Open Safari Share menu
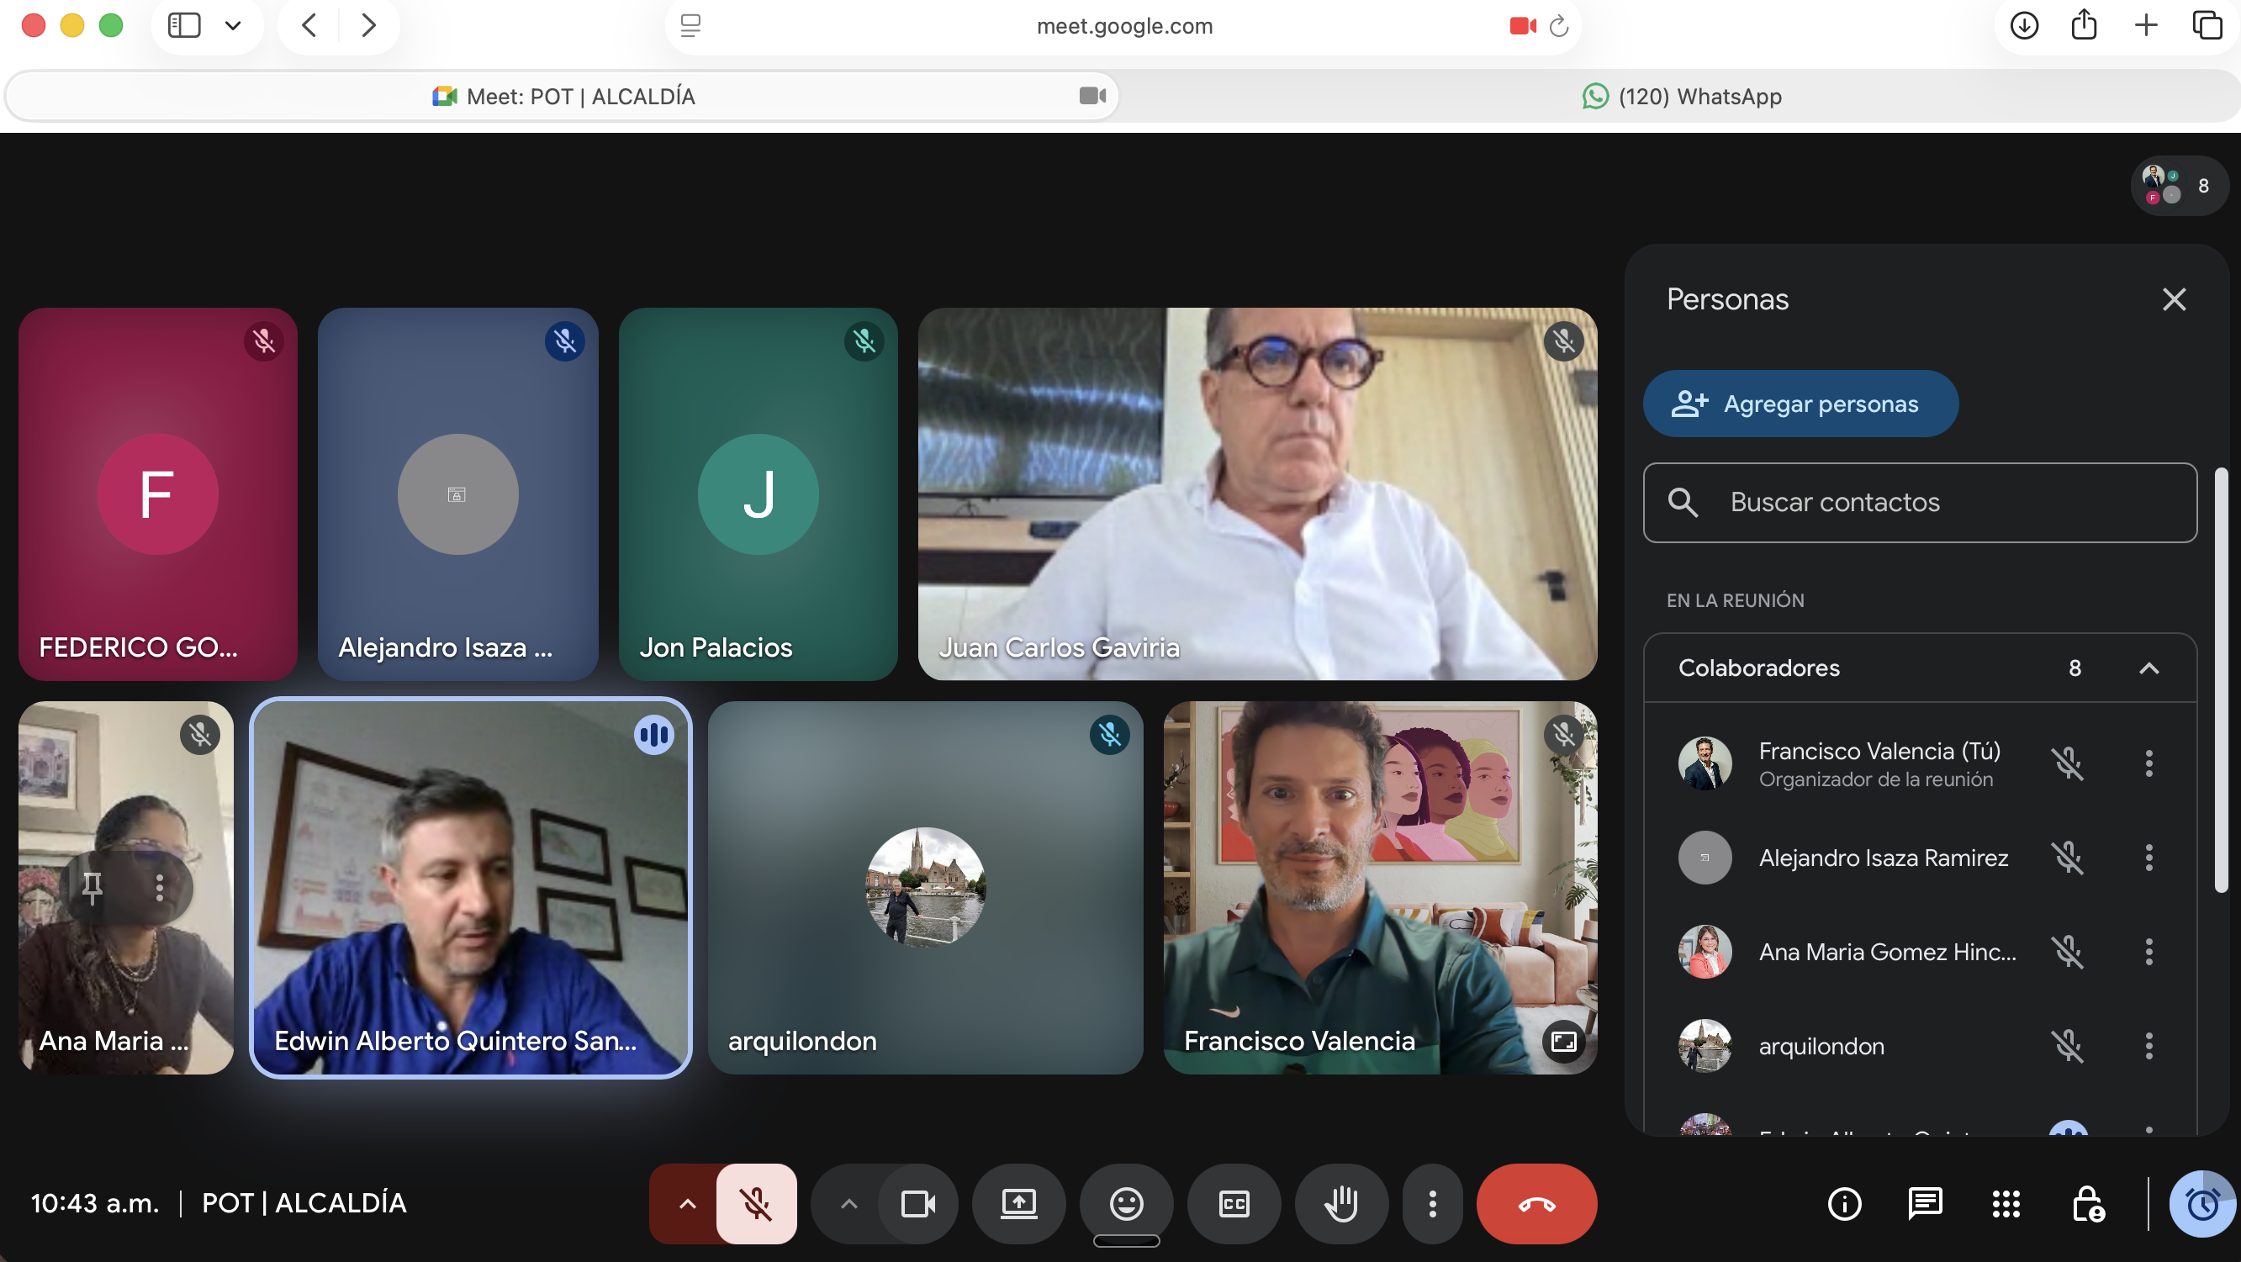The width and height of the screenshot is (2241, 1262). click(x=2084, y=24)
